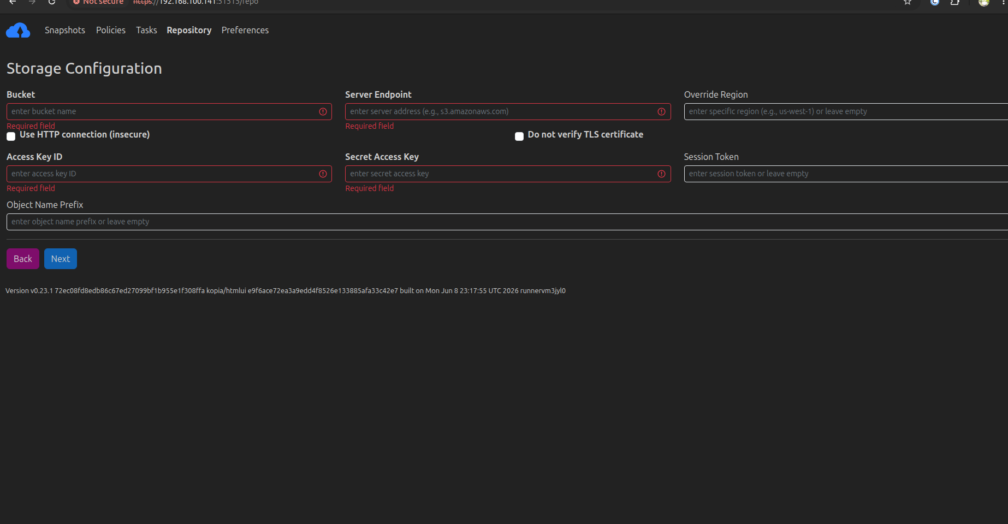Open the browser extensions puzzle icon
Viewport: 1008px width, 524px height.
click(955, 2)
